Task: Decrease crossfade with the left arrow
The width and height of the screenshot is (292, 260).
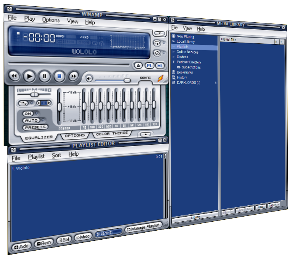Action: [39, 103]
